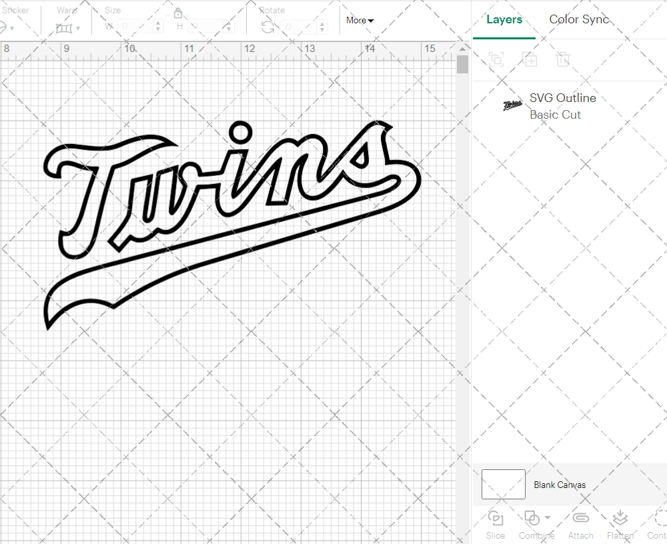
Task: Click the Rotate icon
Action: 267,27
